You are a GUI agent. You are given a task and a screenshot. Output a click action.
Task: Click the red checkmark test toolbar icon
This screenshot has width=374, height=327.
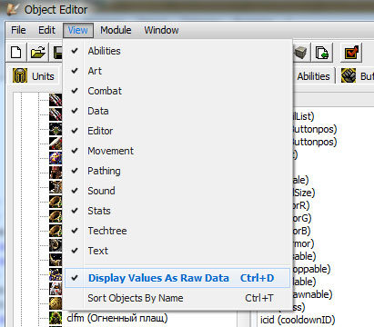pos(351,53)
